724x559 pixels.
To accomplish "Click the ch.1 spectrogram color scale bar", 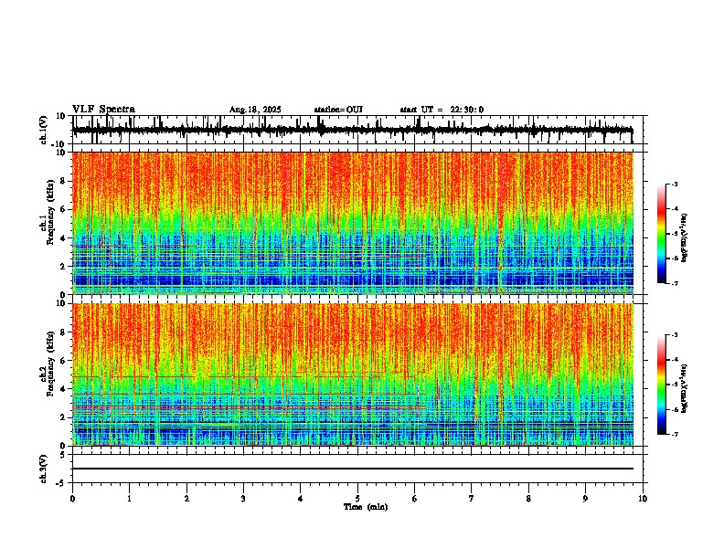I will 662,233.
